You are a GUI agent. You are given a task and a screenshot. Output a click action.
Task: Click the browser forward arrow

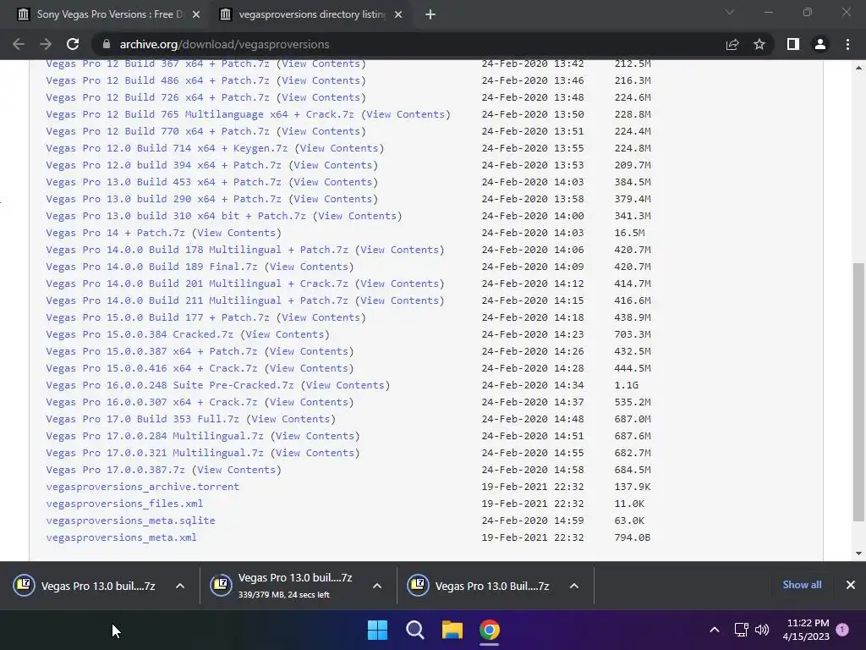click(x=46, y=44)
